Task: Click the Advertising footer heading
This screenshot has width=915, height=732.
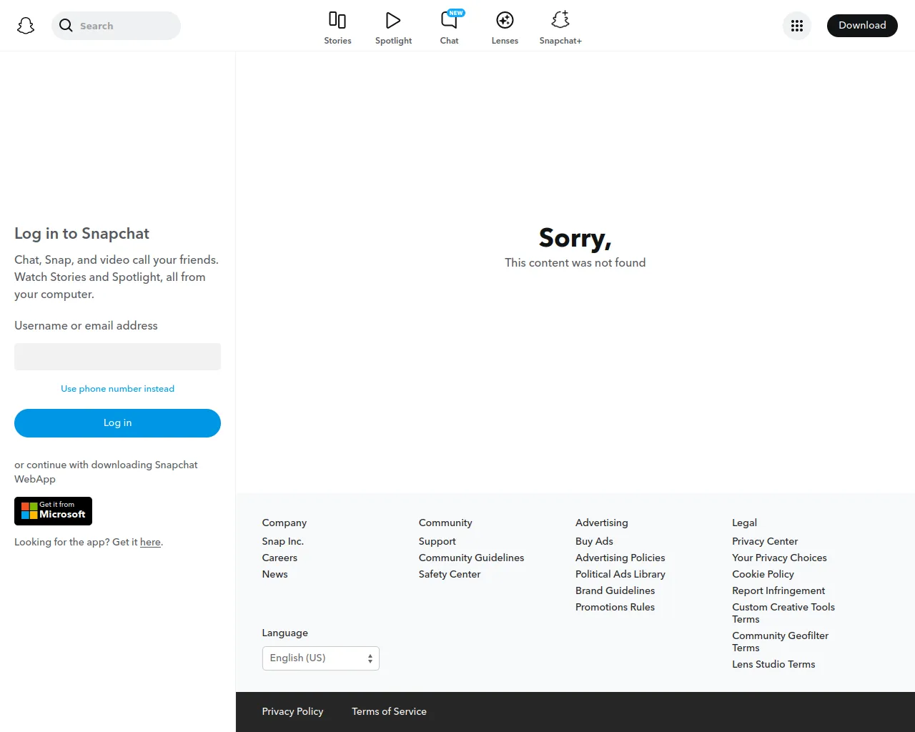Action: [601, 523]
